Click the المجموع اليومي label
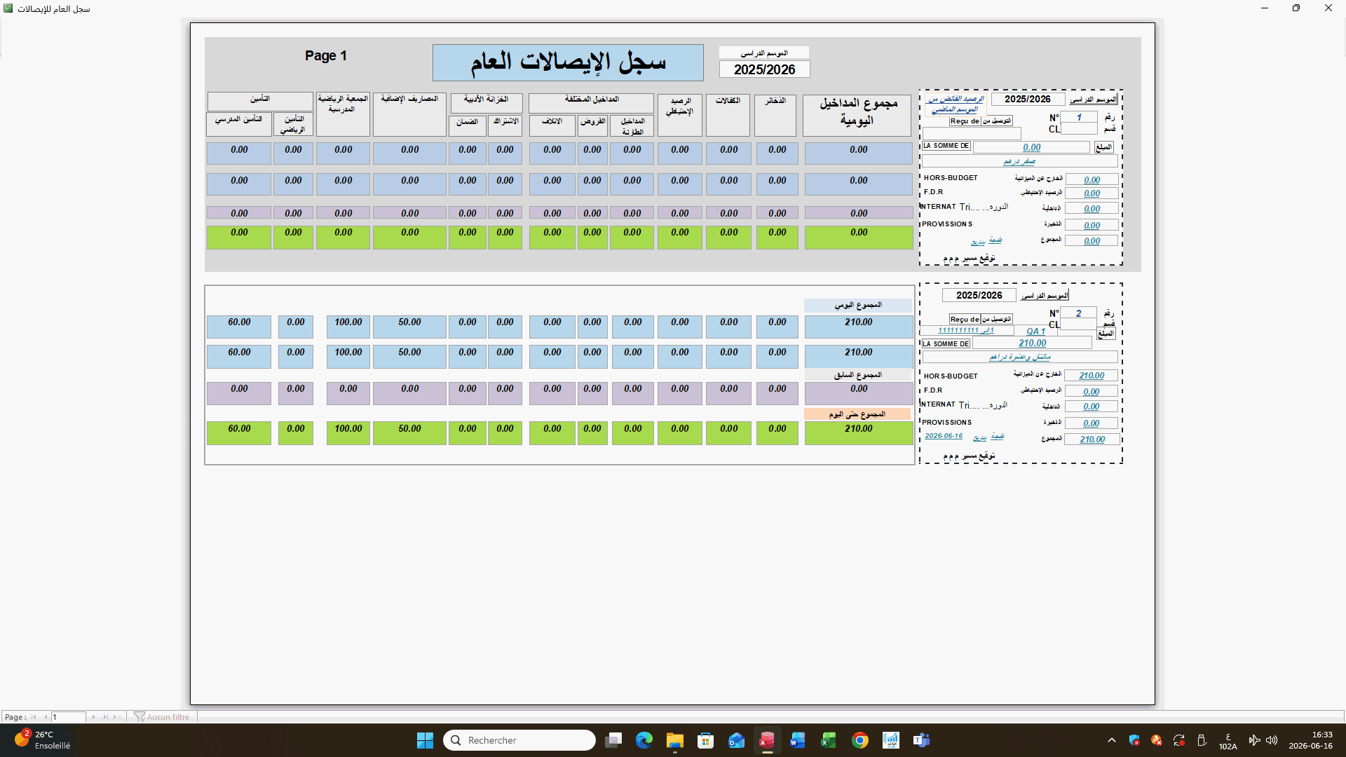Screen dimensions: 1346x757 coord(857,306)
